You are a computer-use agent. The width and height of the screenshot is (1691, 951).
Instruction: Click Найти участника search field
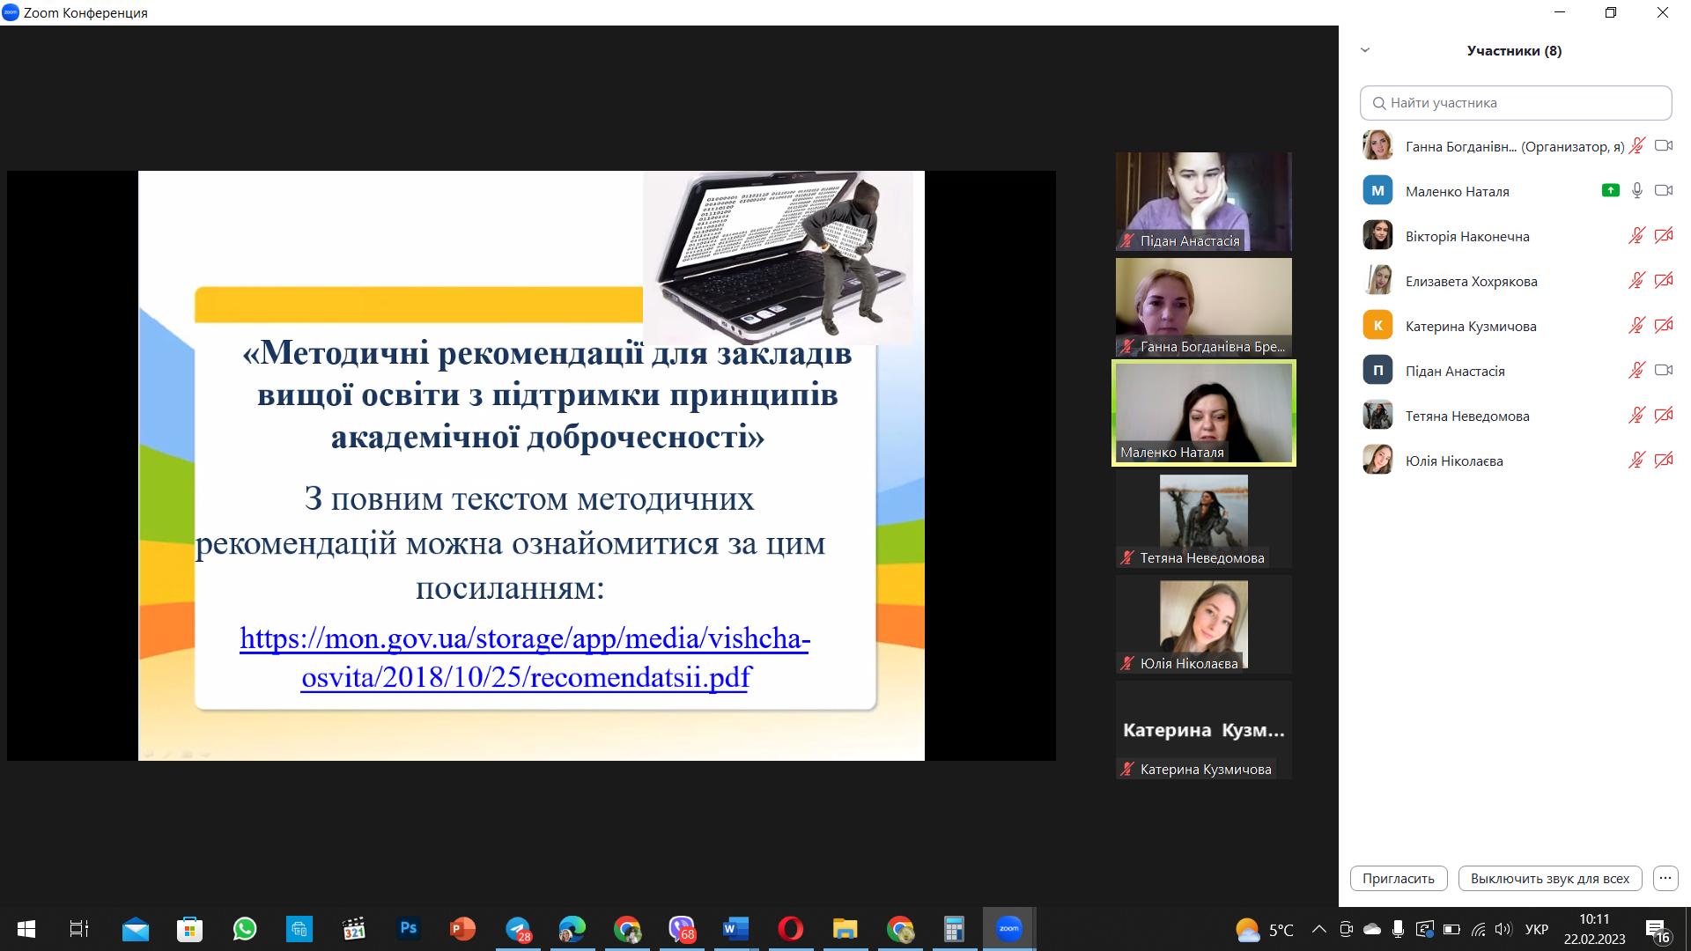pyautogui.click(x=1515, y=103)
